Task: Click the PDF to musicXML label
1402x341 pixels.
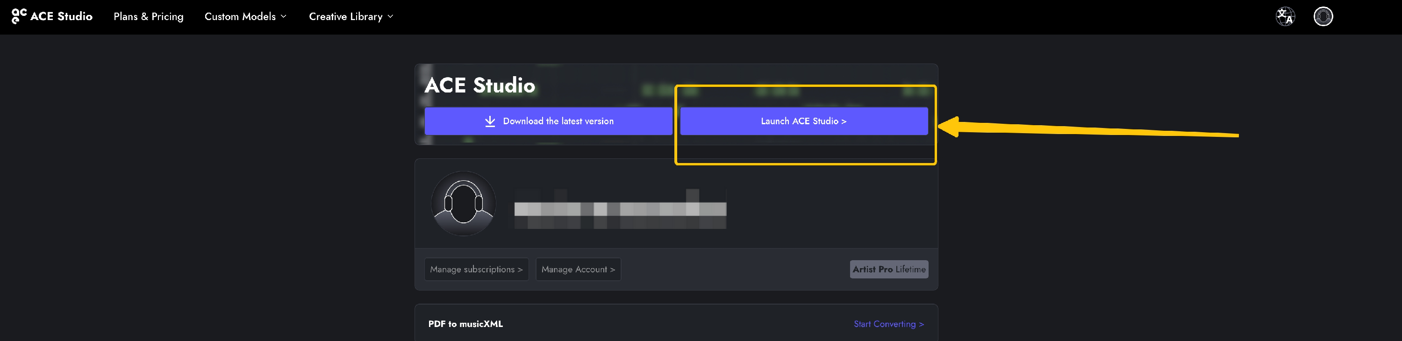Action: 465,324
